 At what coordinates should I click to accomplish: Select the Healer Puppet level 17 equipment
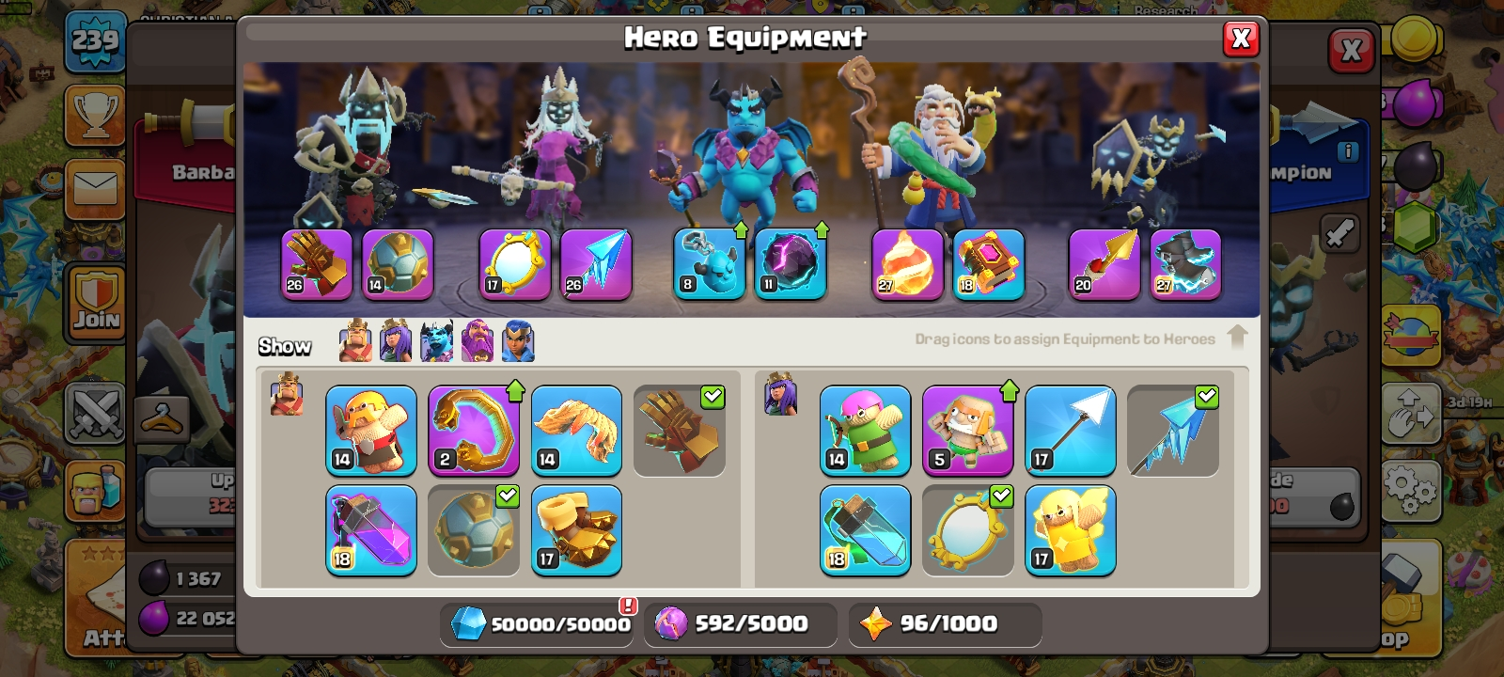[x=1071, y=530]
